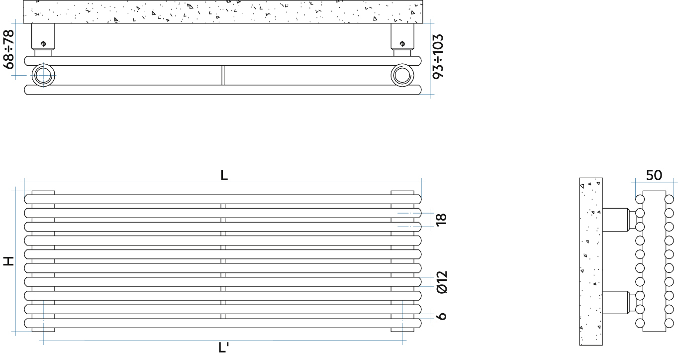678x356 pixels.
Task: Click the vertical wall section in side view
Action: point(591,261)
